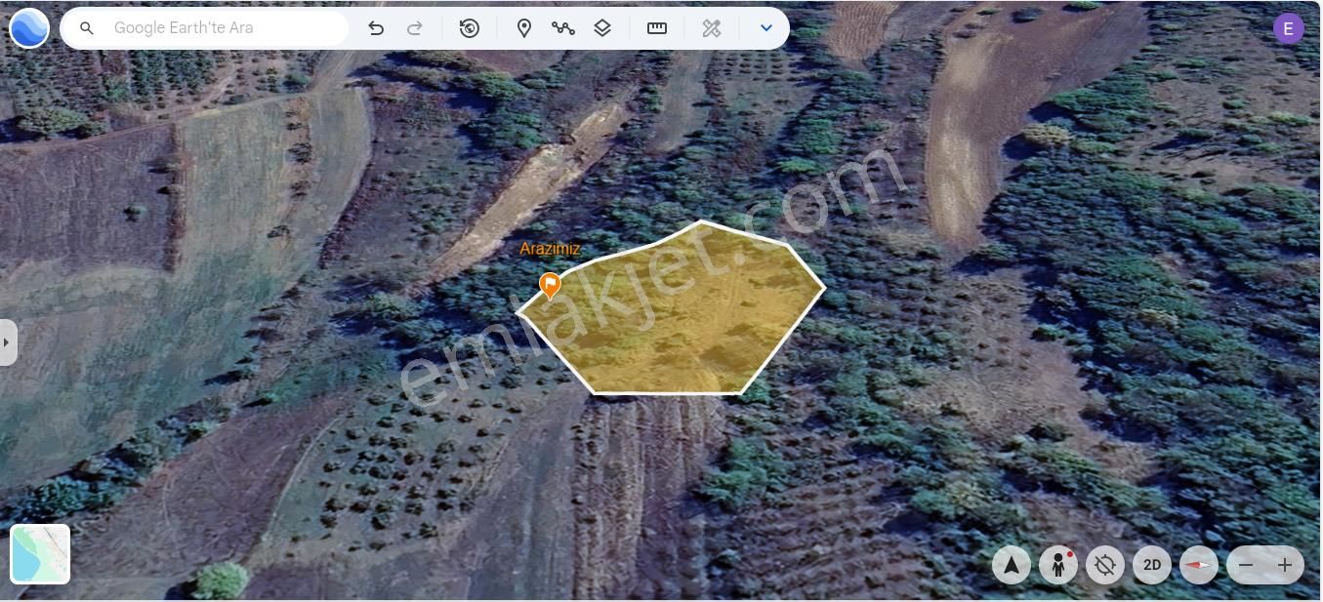Click the compass to reset north
Viewport: 1323px width, 602px height.
[x=1198, y=564]
